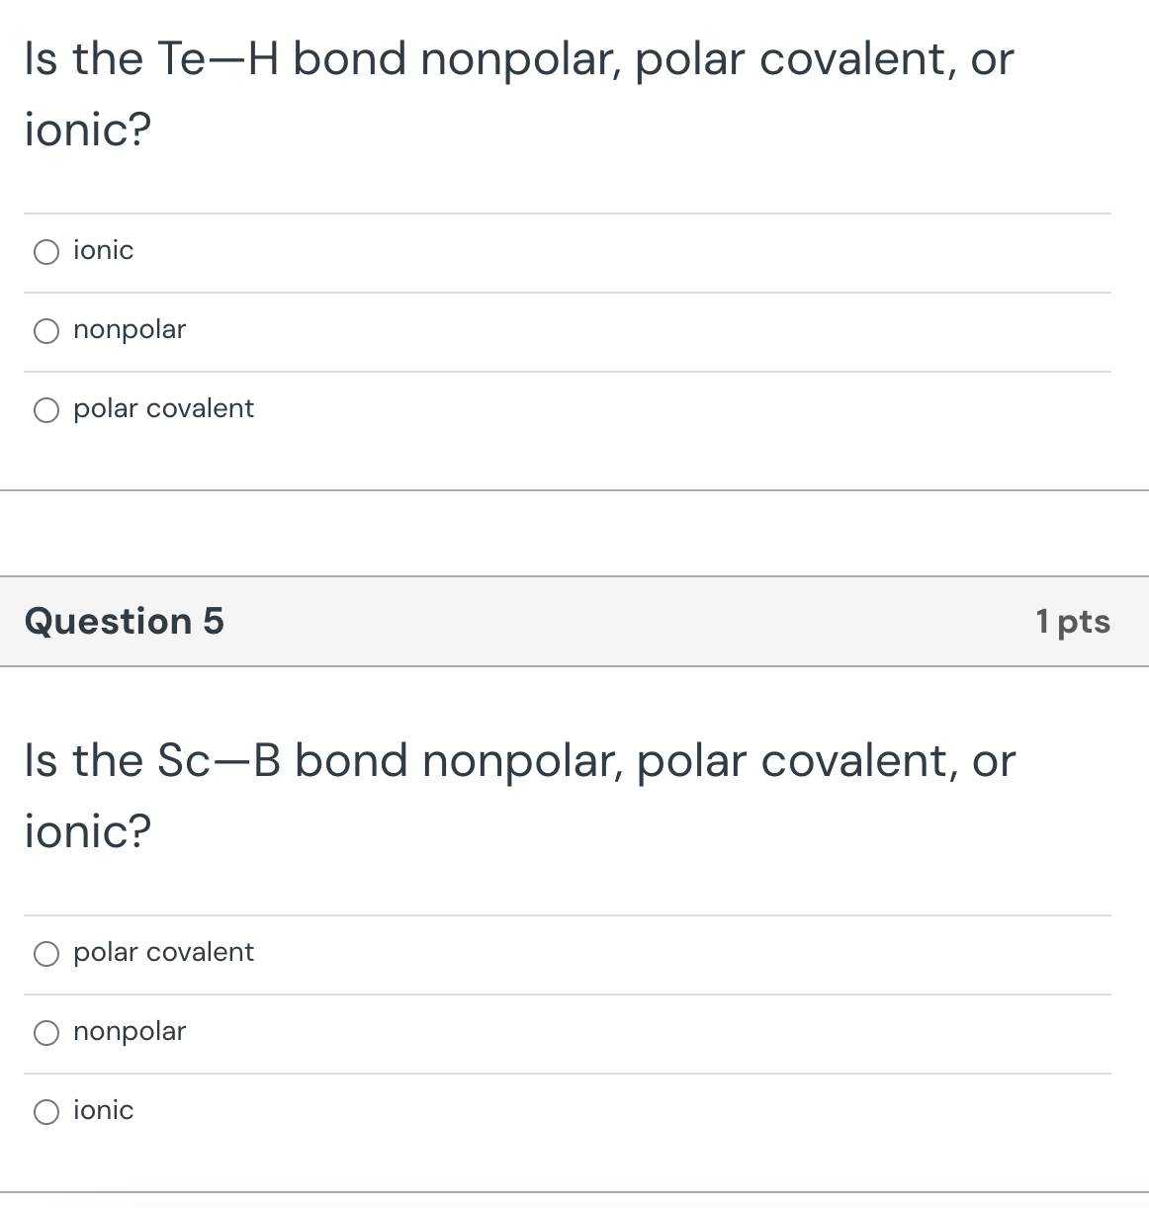Click the ionic answer label text
The image size is (1149, 1208).
point(103,250)
